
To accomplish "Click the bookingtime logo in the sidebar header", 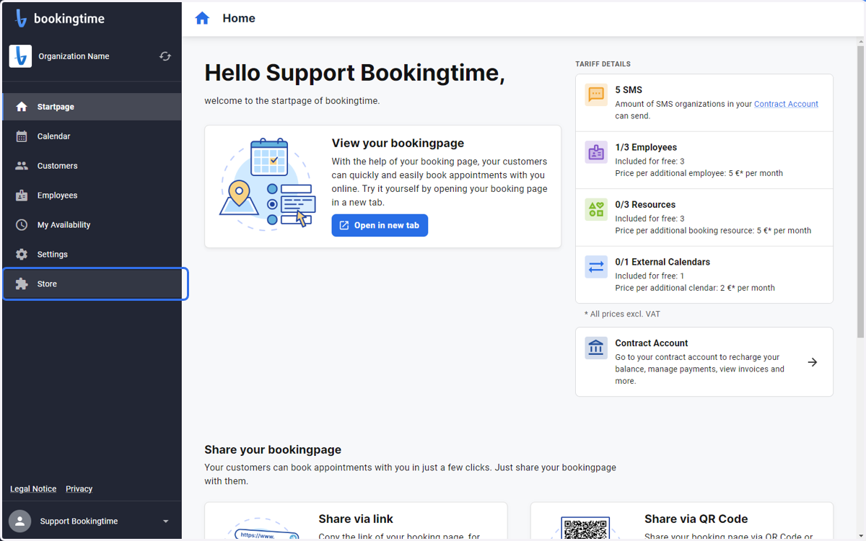I will 61,19.
